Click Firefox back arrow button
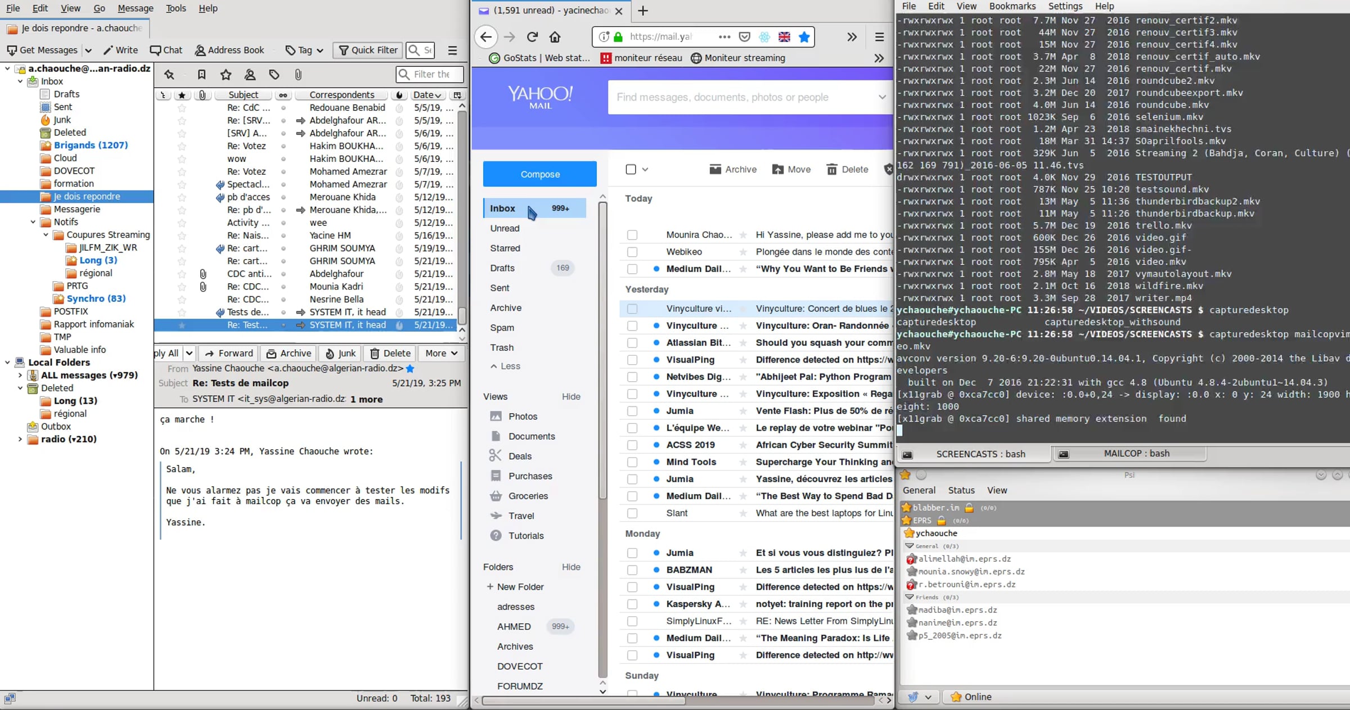 (x=486, y=37)
